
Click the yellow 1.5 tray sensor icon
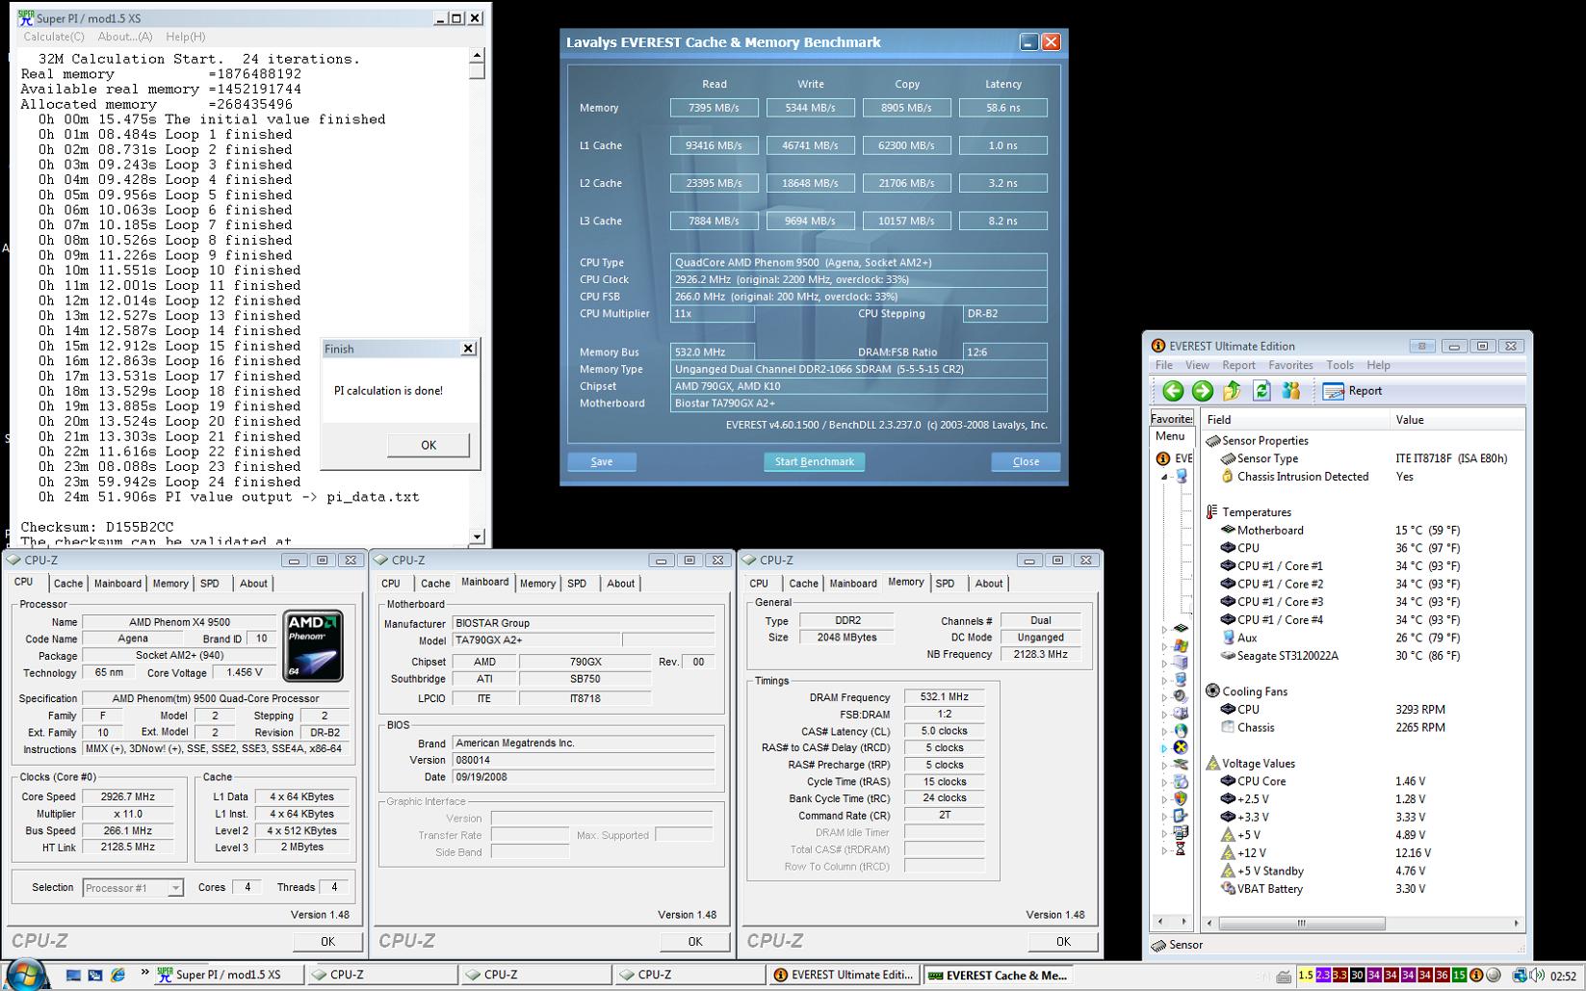pyautogui.click(x=1306, y=975)
